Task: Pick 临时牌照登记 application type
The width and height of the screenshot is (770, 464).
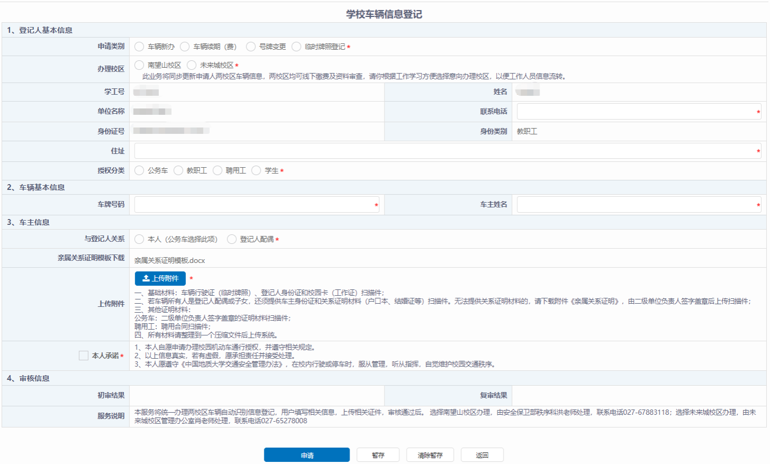Action: pos(297,47)
